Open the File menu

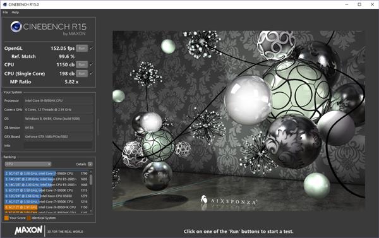point(5,13)
